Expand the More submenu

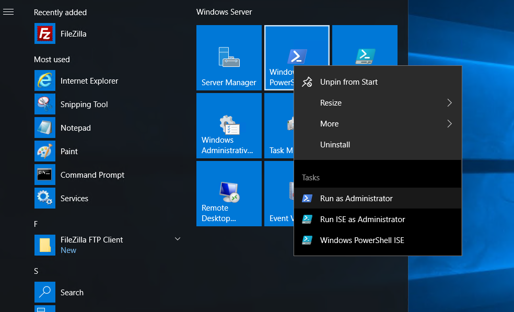[378, 124]
